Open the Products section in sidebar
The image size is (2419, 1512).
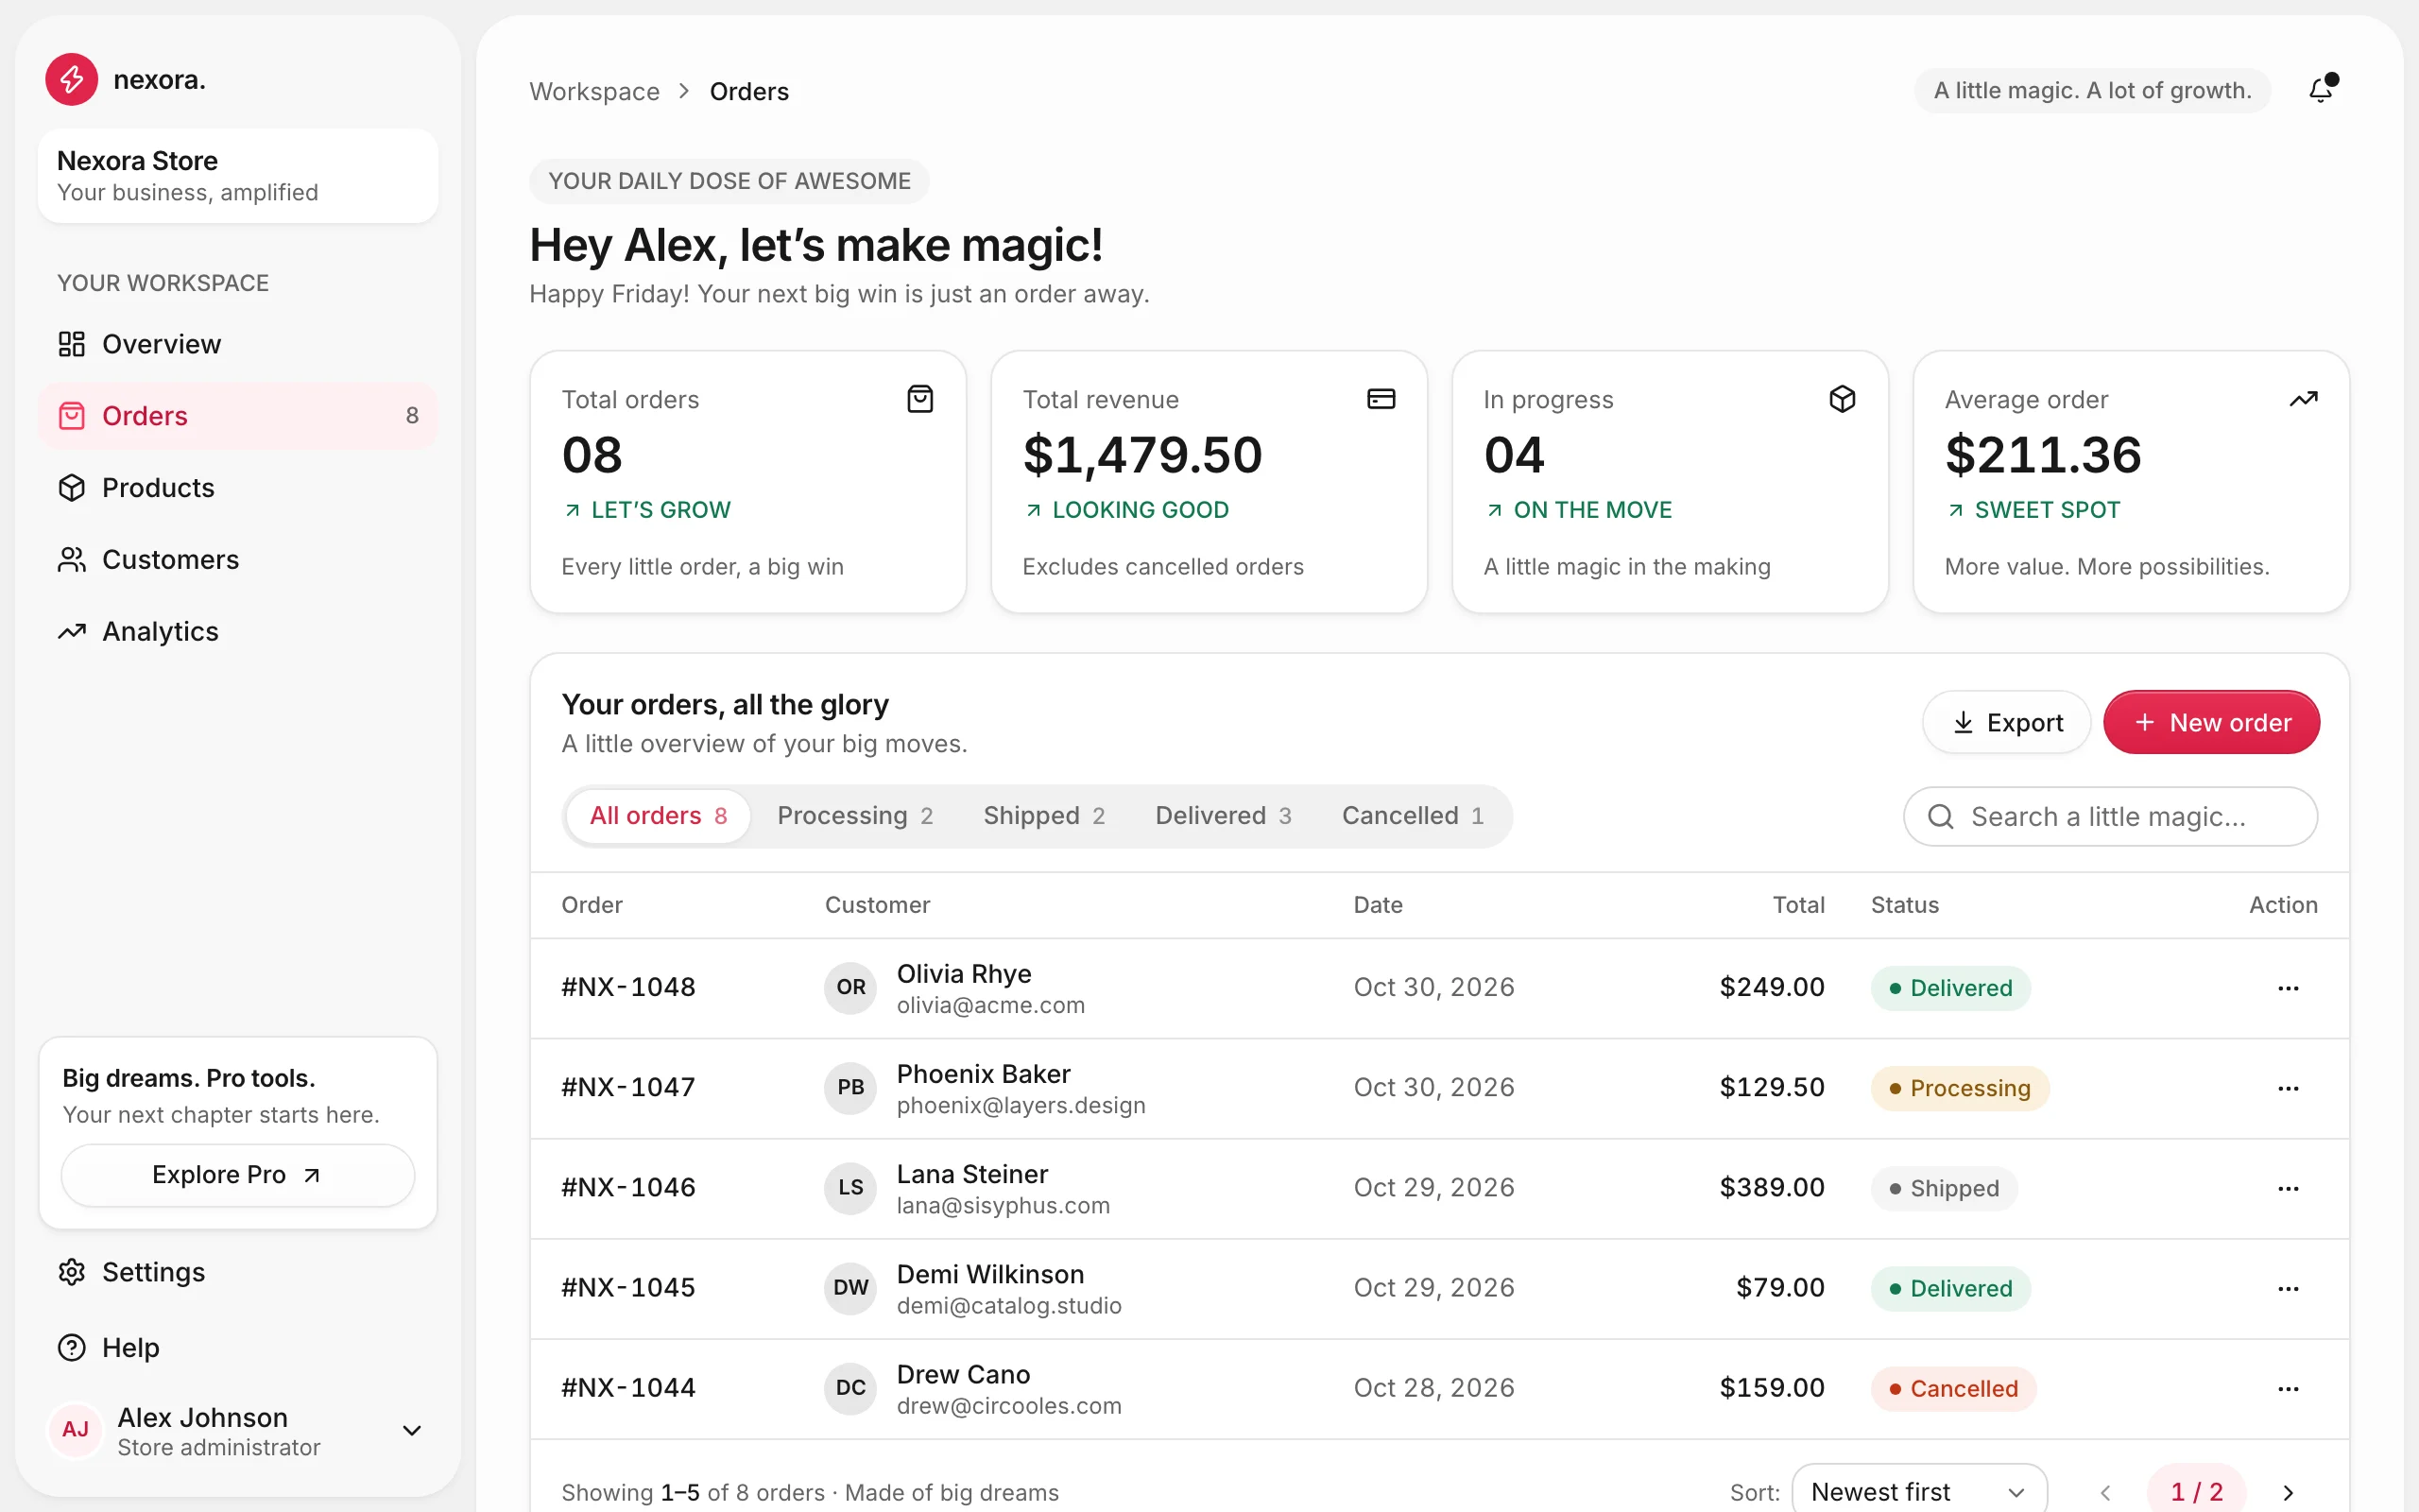pos(238,488)
